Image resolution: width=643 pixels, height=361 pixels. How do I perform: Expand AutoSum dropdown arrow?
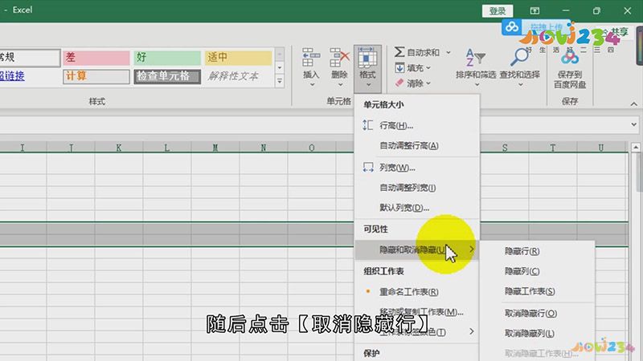click(x=448, y=52)
